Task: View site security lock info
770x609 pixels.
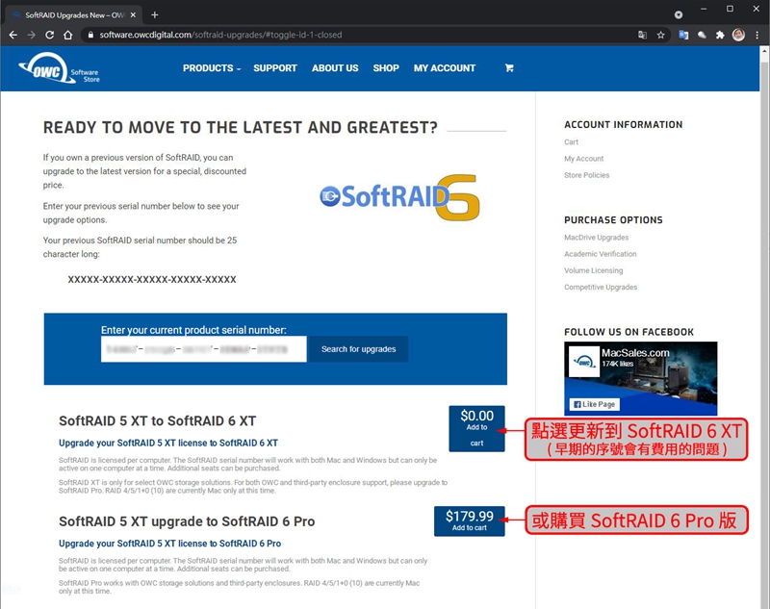Action: click(x=90, y=35)
